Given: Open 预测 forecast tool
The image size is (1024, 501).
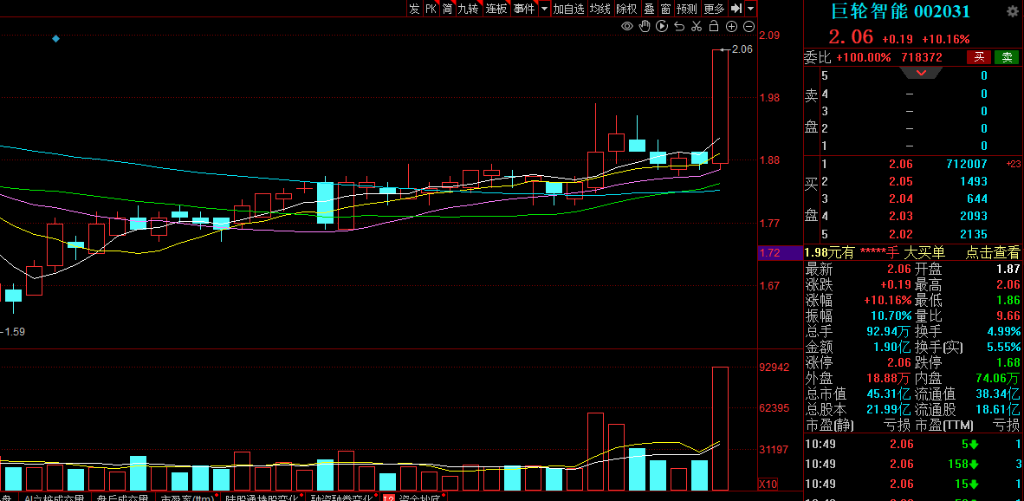Looking at the screenshot, I should click(x=687, y=9).
